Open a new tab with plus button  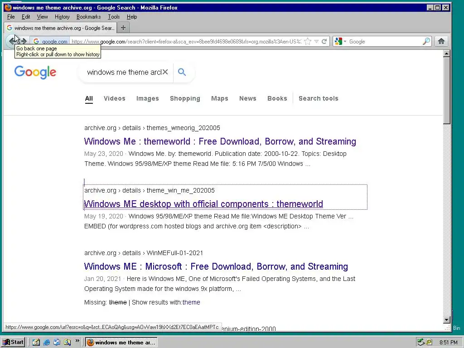coord(123,28)
